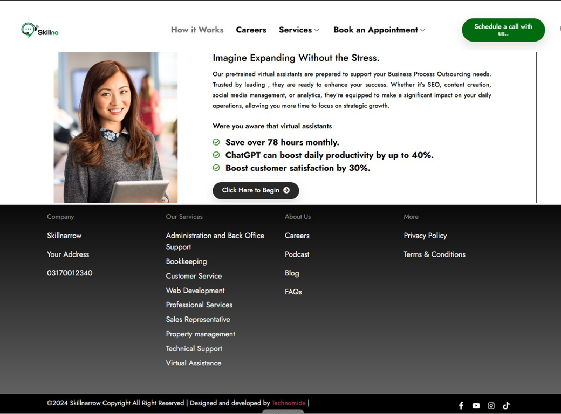Click the woman with tablet photo
Viewport: 561px width, 414px height.
tap(115, 127)
